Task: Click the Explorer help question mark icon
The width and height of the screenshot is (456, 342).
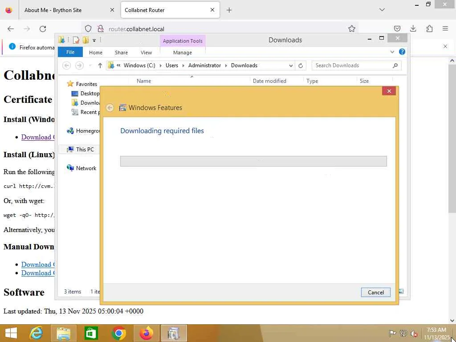Action: pyautogui.click(x=402, y=52)
